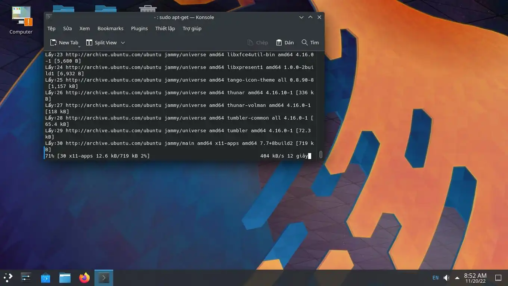Expand hidden system tray icons arrow

pyautogui.click(x=457, y=277)
